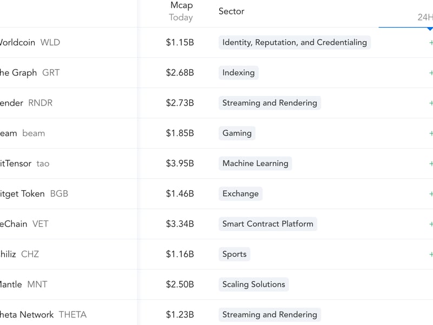Select the $3.95B market cap value
This screenshot has height=325, width=433.
180,164
